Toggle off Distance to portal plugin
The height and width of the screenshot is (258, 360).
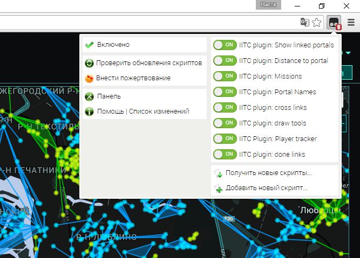point(225,60)
